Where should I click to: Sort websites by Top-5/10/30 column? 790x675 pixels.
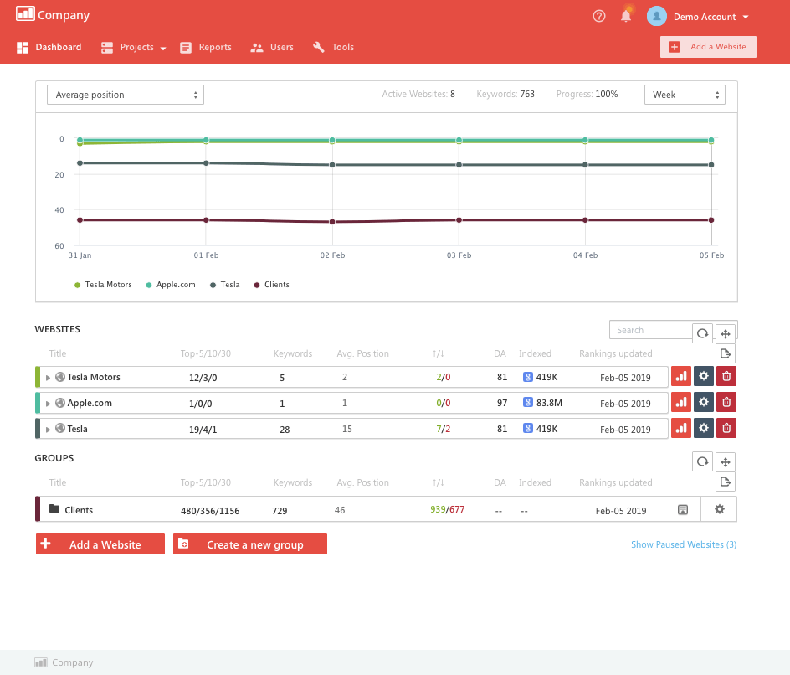[x=206, y=354]
